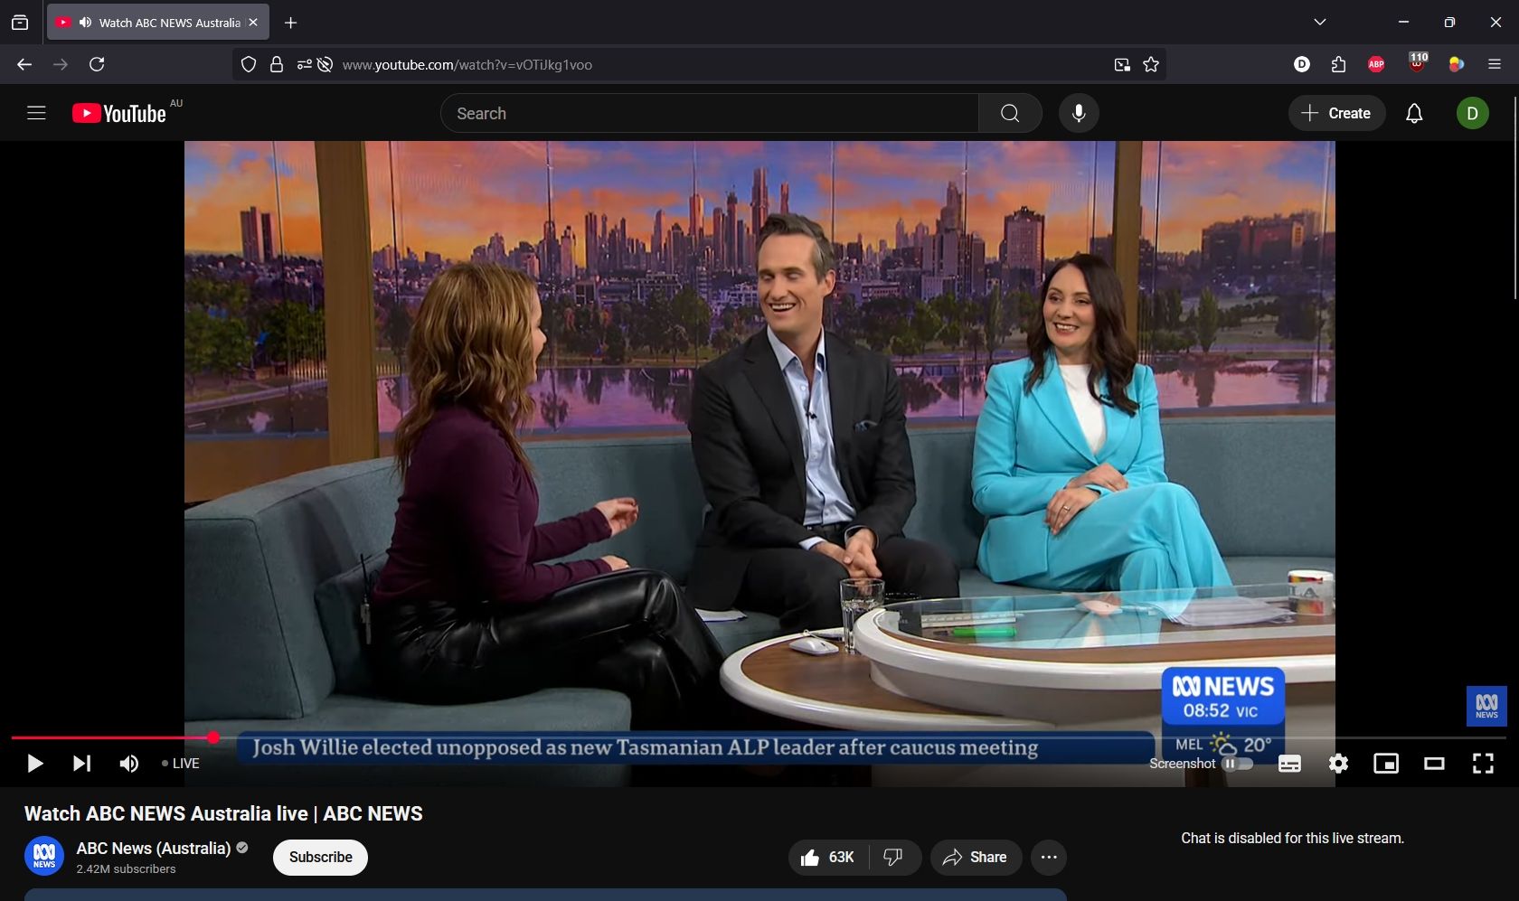
Task: Open a new browser tab
Action: [x=291, y=23]
